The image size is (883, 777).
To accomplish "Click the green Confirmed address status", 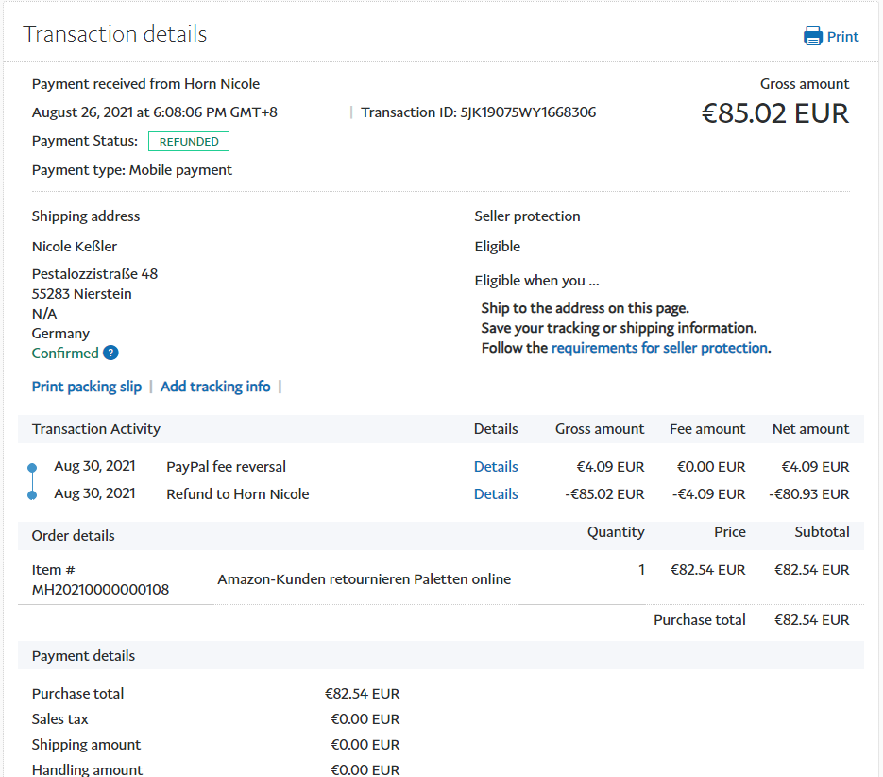I will pos(65,354).
